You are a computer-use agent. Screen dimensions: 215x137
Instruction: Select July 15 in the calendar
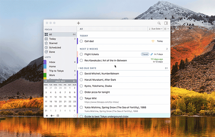[70, 97]
